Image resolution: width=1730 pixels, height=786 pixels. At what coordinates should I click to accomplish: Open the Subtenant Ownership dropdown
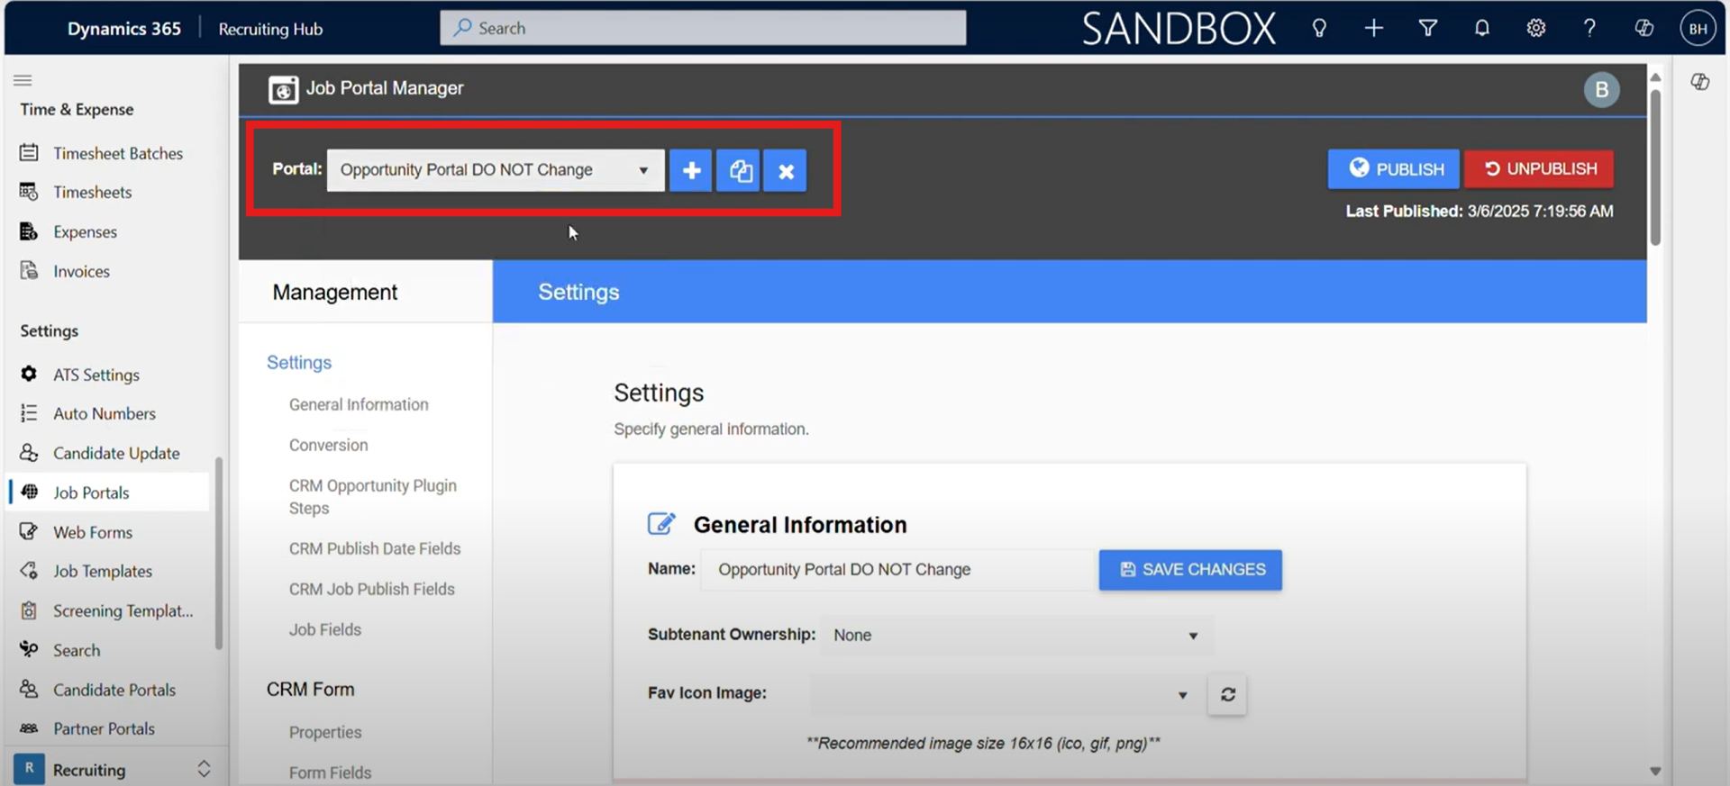1015,635
